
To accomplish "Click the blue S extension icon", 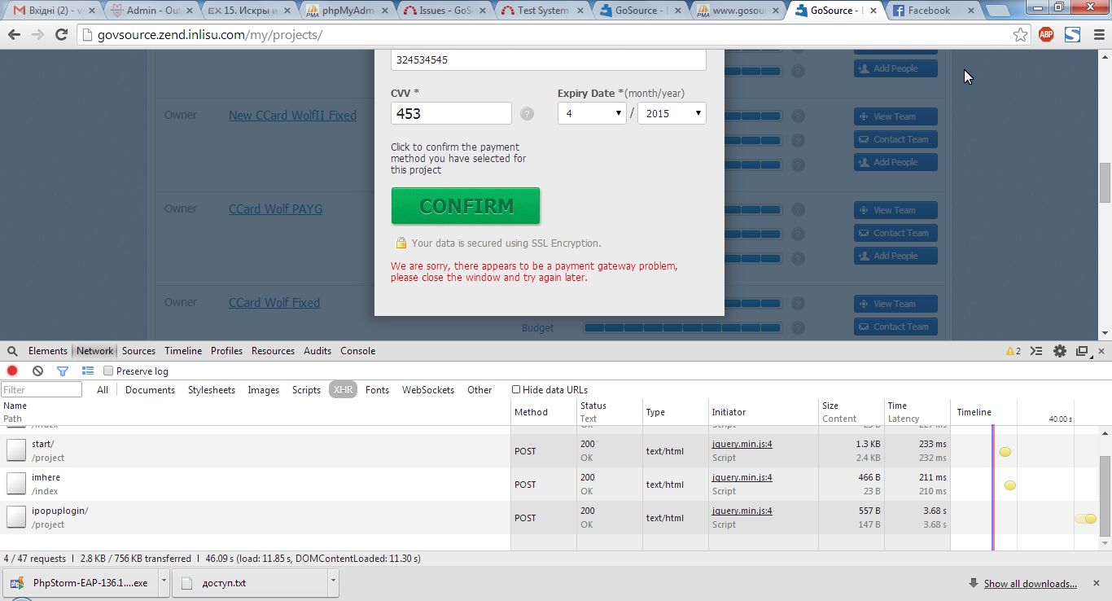I will 1073,35.
